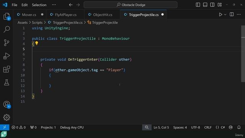Open the Accounts icon in activity bar
This screenshot has height=138, width=245.
[x=7, y=104]
